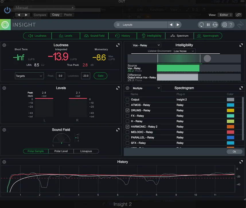Click the HARMONIC - Relay 2 orange color swatch

(231, 127)
